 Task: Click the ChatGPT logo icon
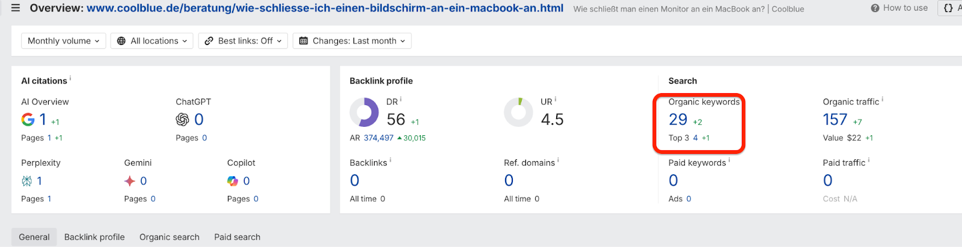tap(182, 120)
